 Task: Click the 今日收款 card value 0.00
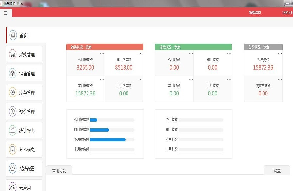174,67
